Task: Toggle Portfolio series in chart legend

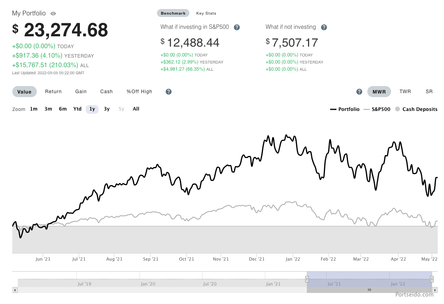Action: tap(345, 109)
